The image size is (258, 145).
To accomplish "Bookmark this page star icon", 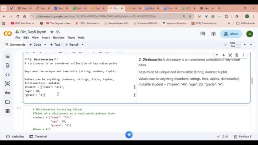I will (190, 16).
